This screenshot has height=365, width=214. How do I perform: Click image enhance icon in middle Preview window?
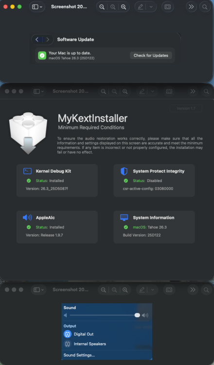click(x=169, y=91)
